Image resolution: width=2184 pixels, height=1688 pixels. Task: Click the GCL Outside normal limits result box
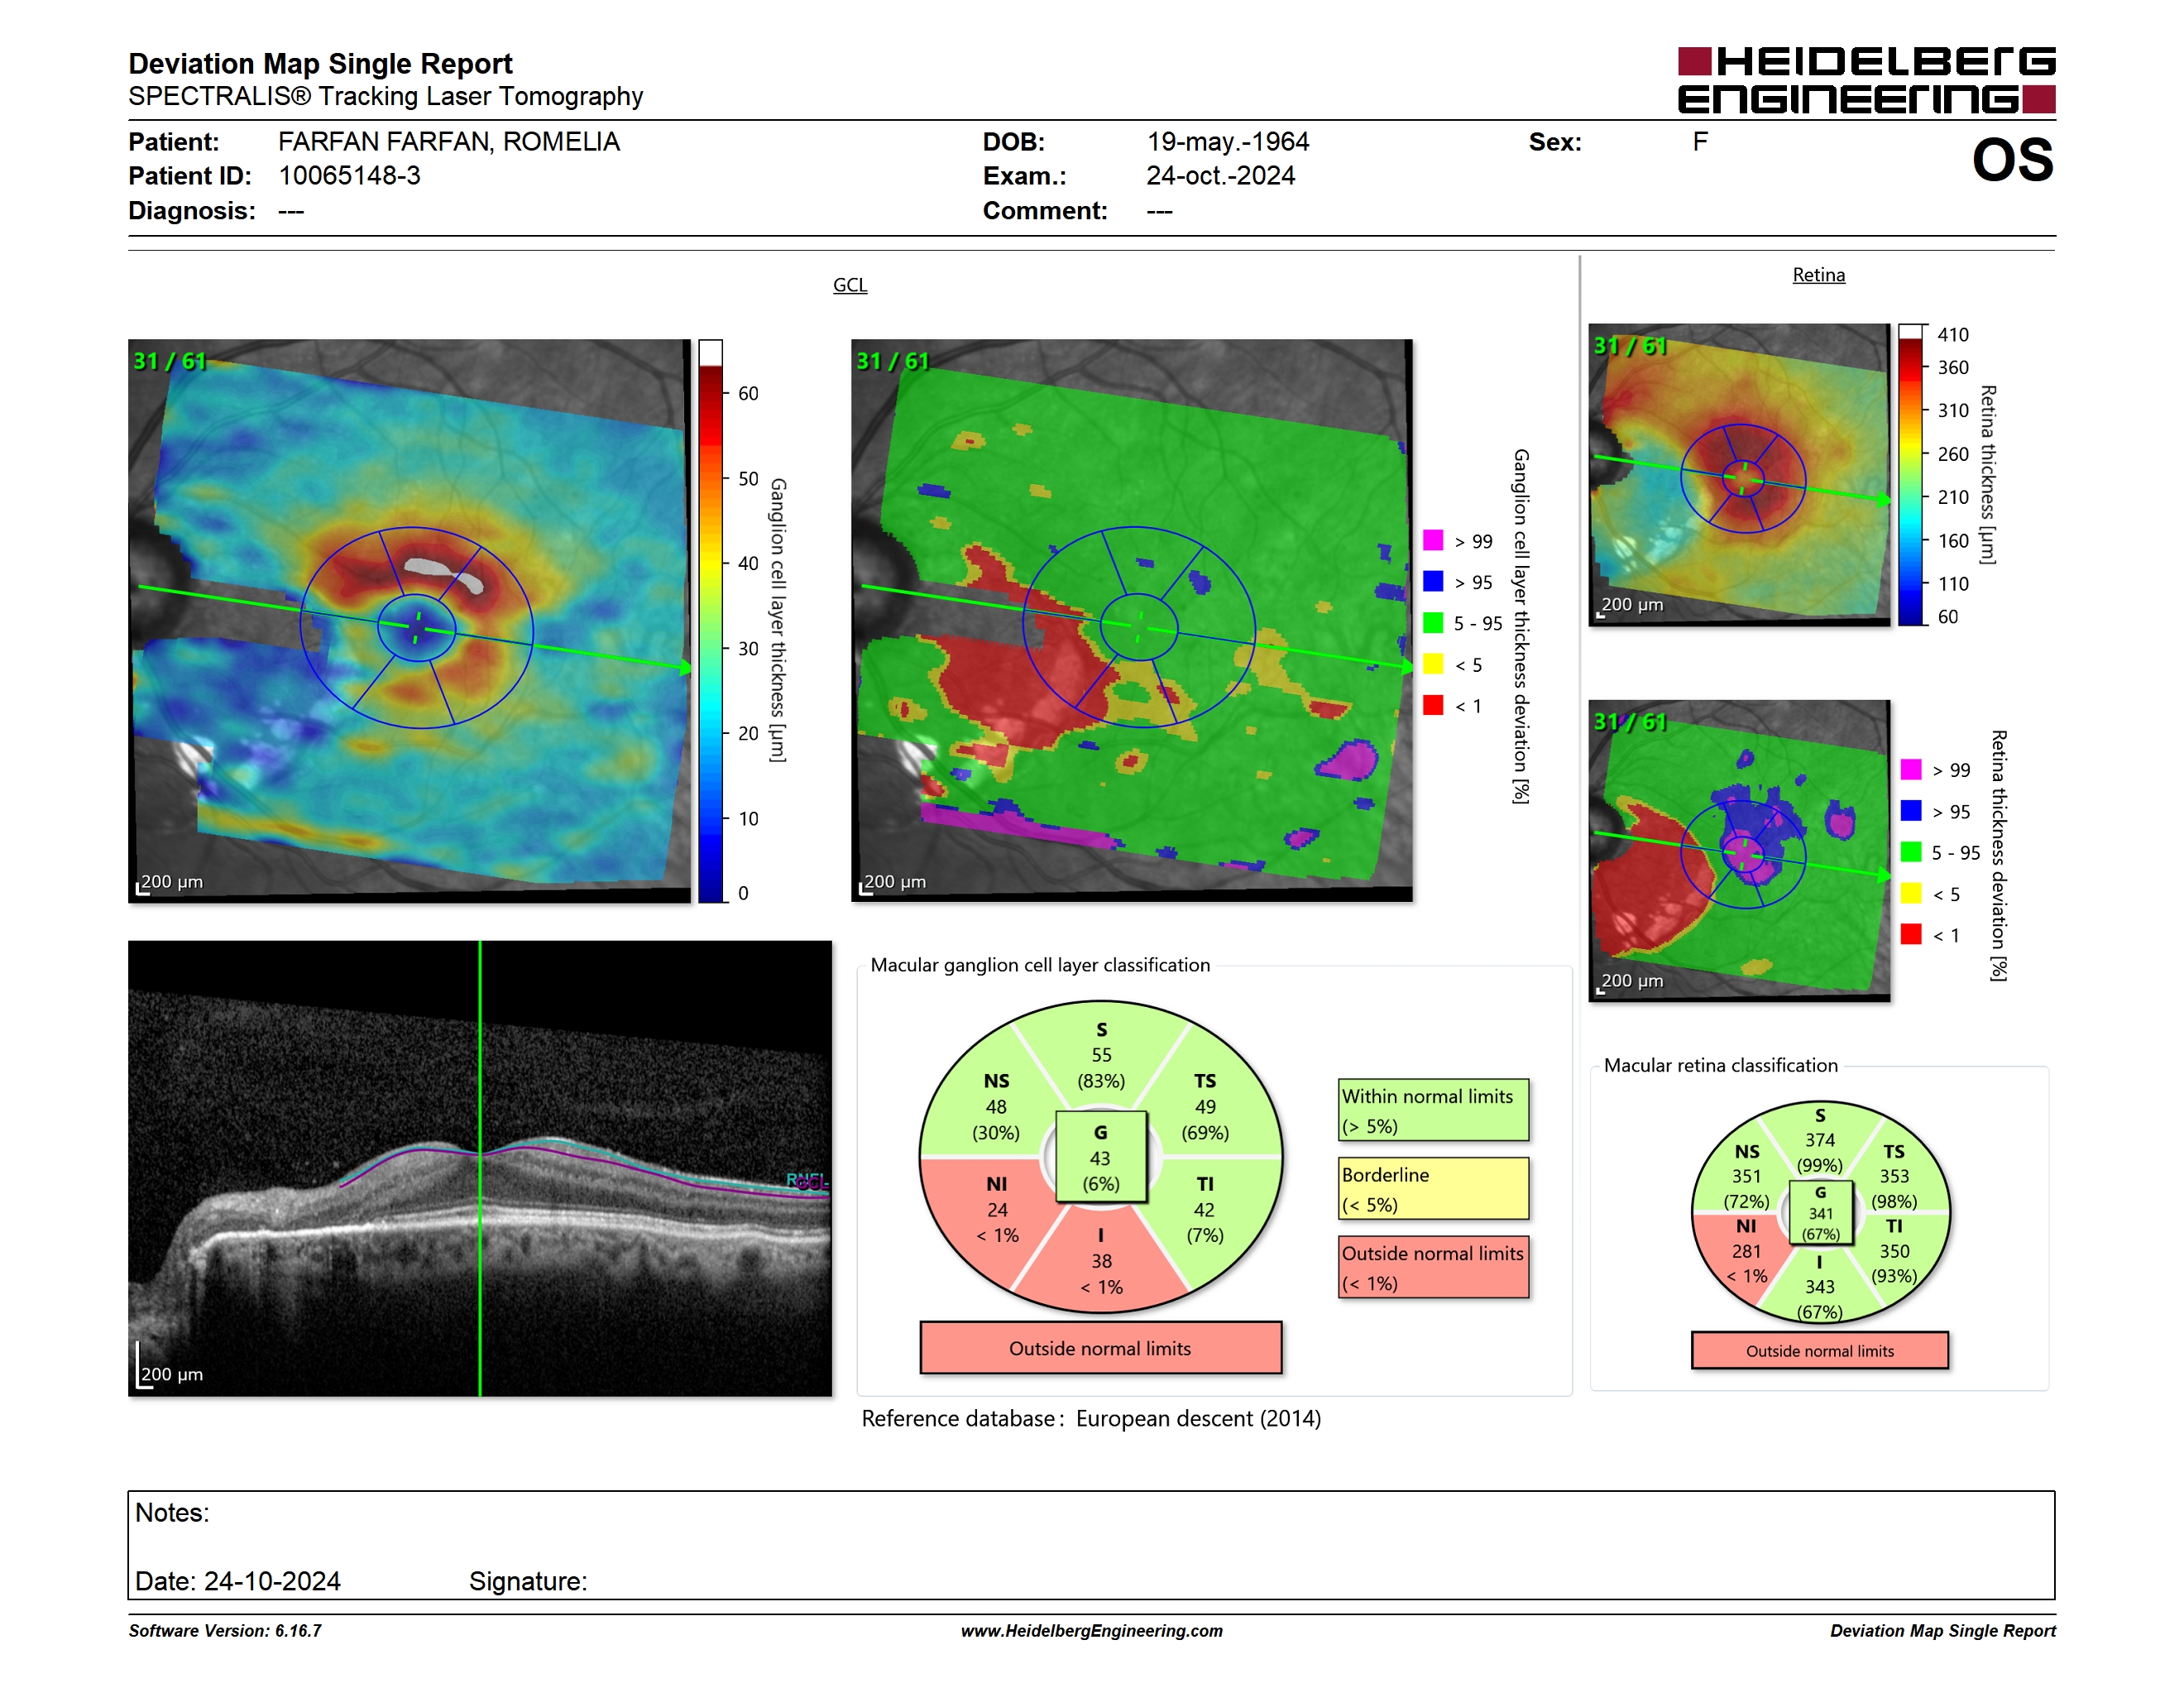[x=1100, y=1348]
